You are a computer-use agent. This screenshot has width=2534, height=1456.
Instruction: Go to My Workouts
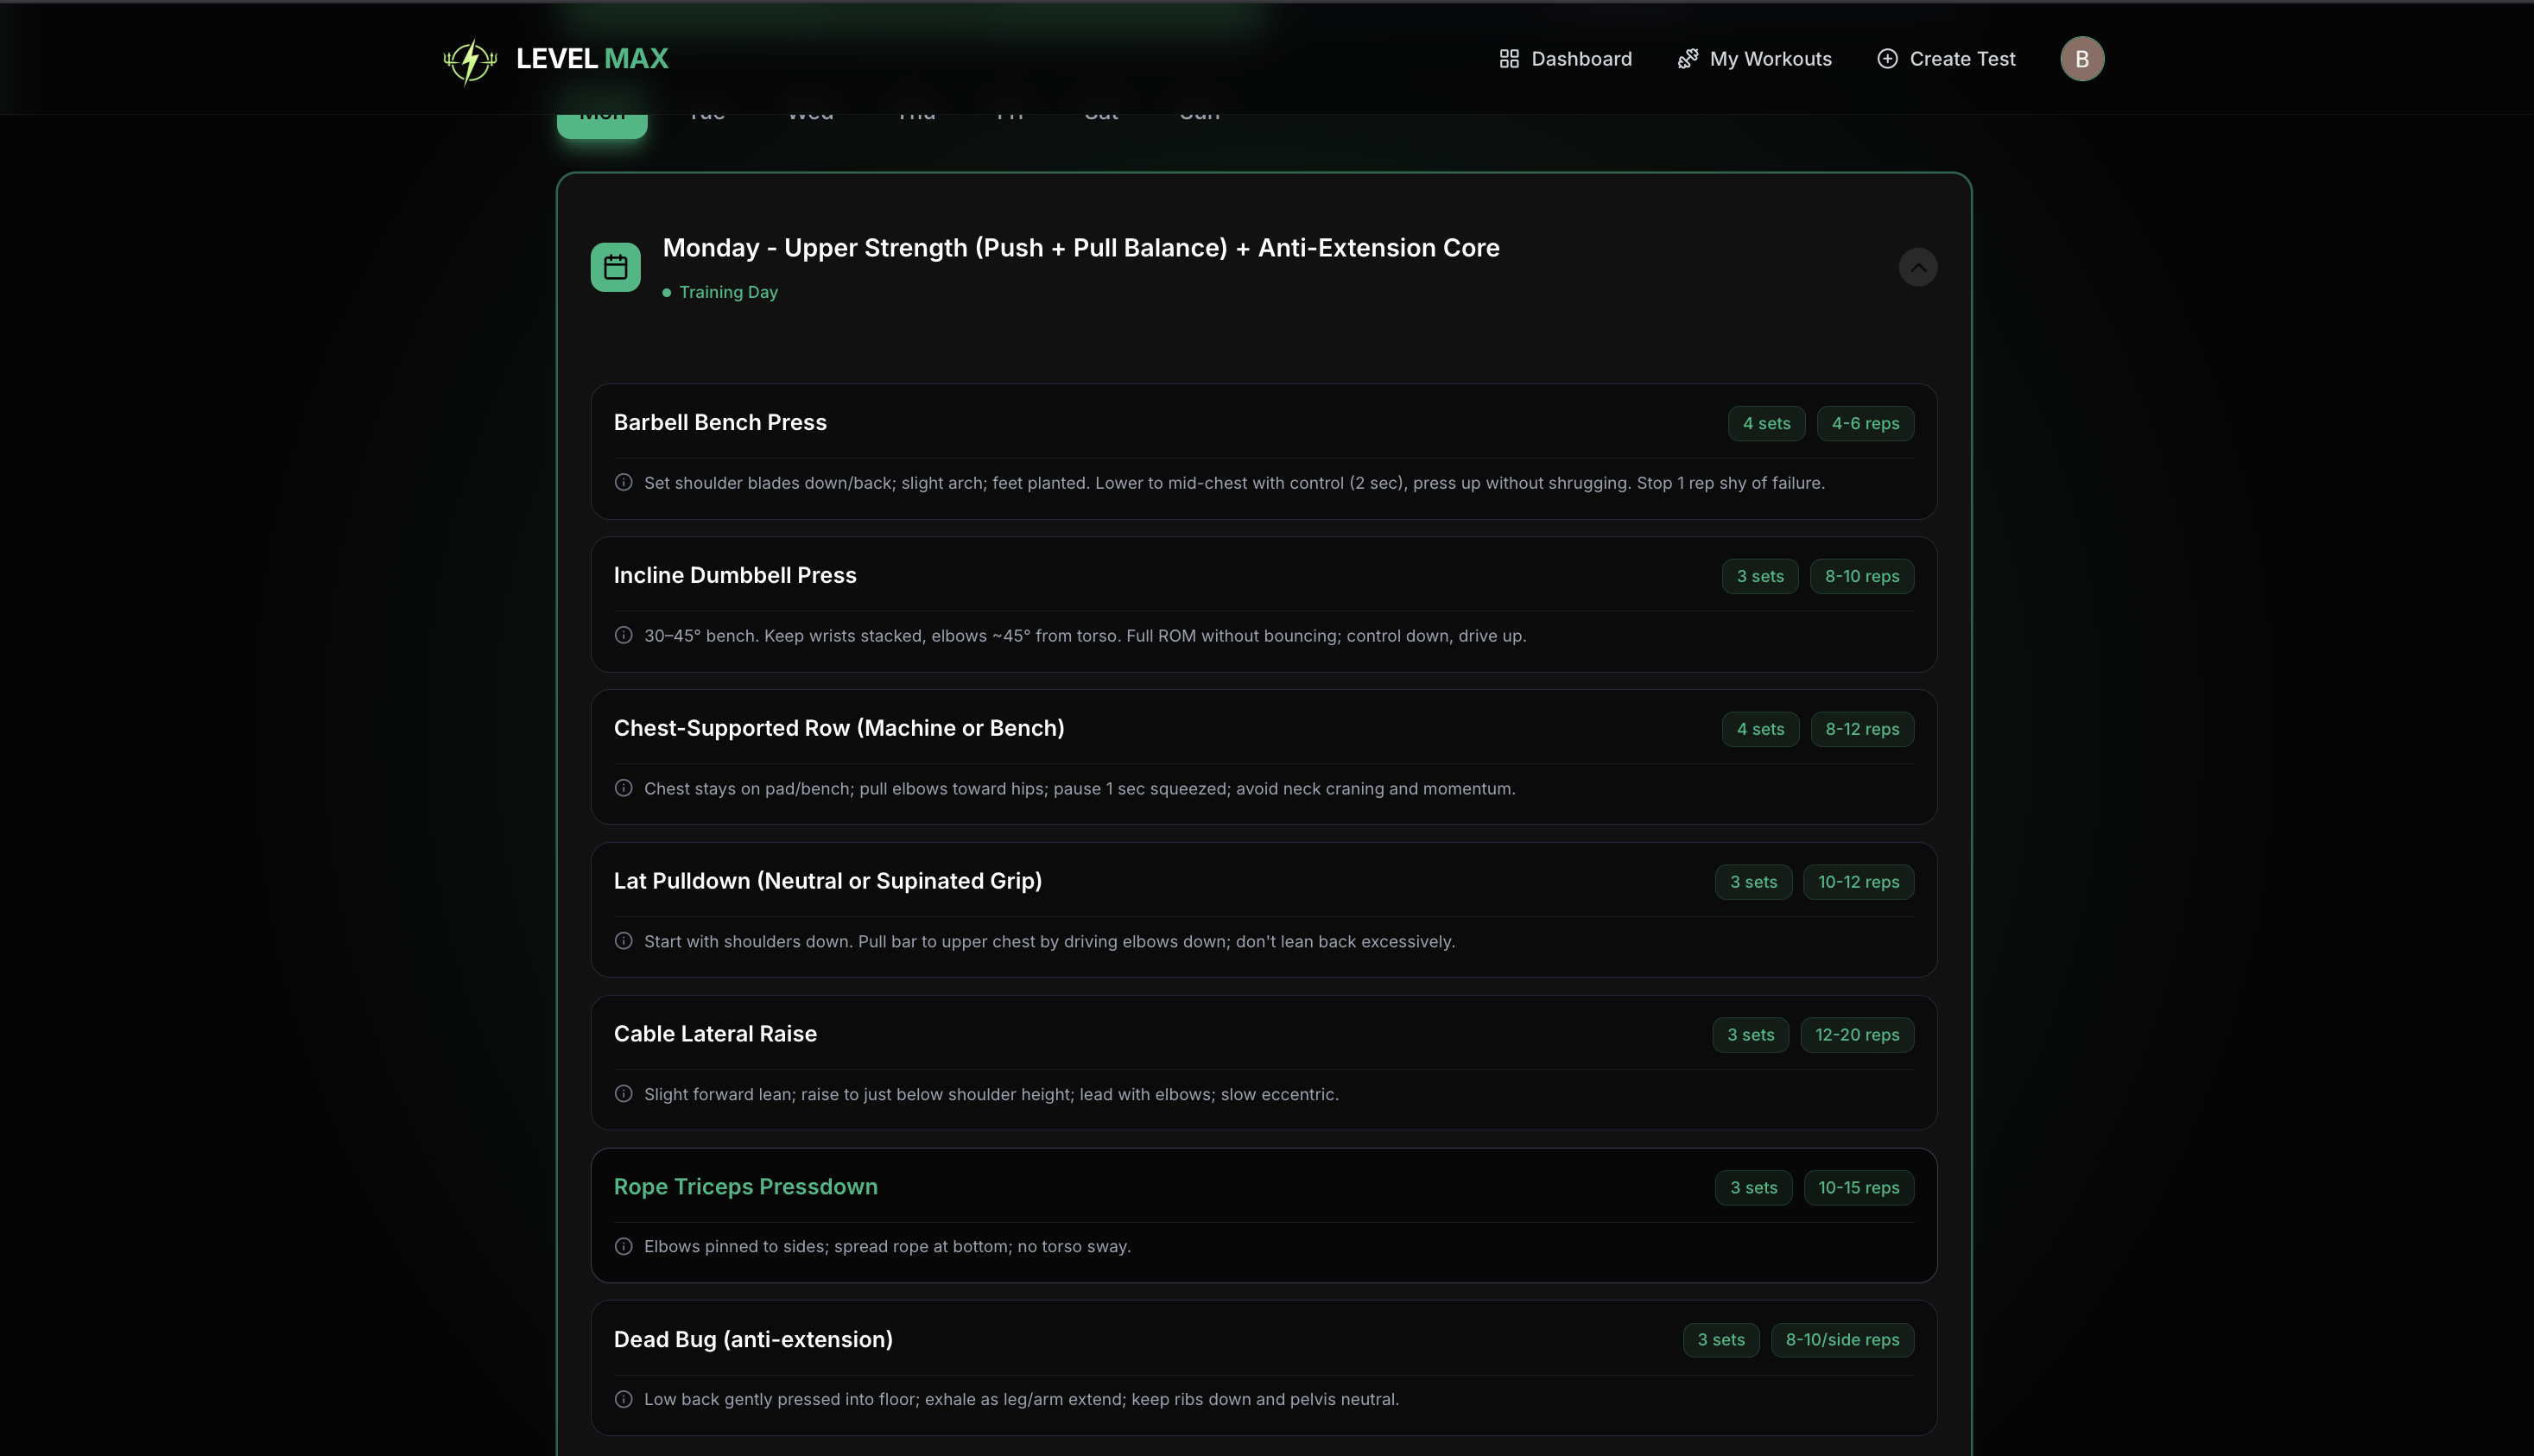pyautogui.click(x=1754, y=59)
